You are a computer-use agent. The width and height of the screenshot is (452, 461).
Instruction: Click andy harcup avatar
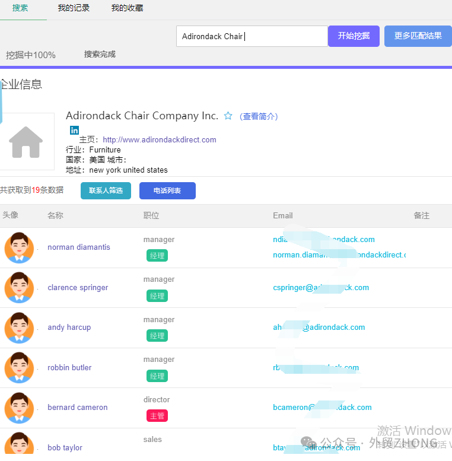[19, 328]
